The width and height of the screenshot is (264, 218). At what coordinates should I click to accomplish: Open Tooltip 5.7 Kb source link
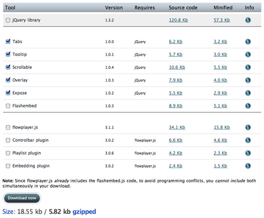[176, 55]
